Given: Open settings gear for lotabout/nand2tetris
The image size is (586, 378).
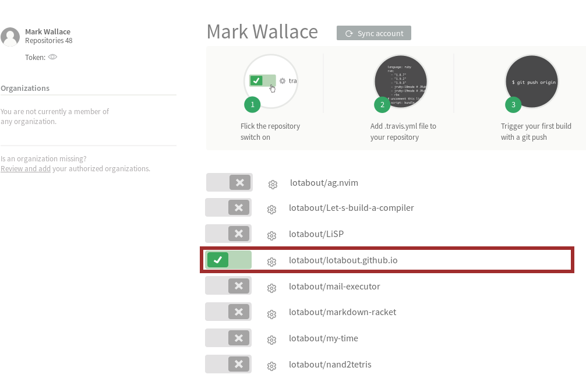Looking at the screenshot, I should (271, 366).
